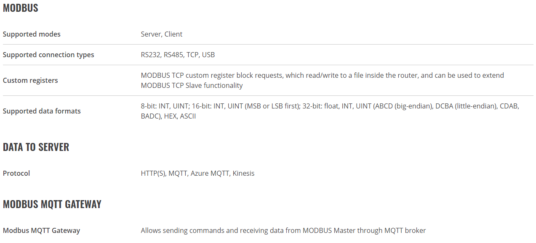The height and width of the screenshot is (243, 536).
Task: Click the DATA TO SERVER heading
Action: tap(36, 147)
